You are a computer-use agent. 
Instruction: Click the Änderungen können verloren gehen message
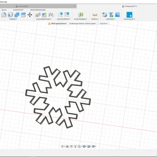(82, 24)
